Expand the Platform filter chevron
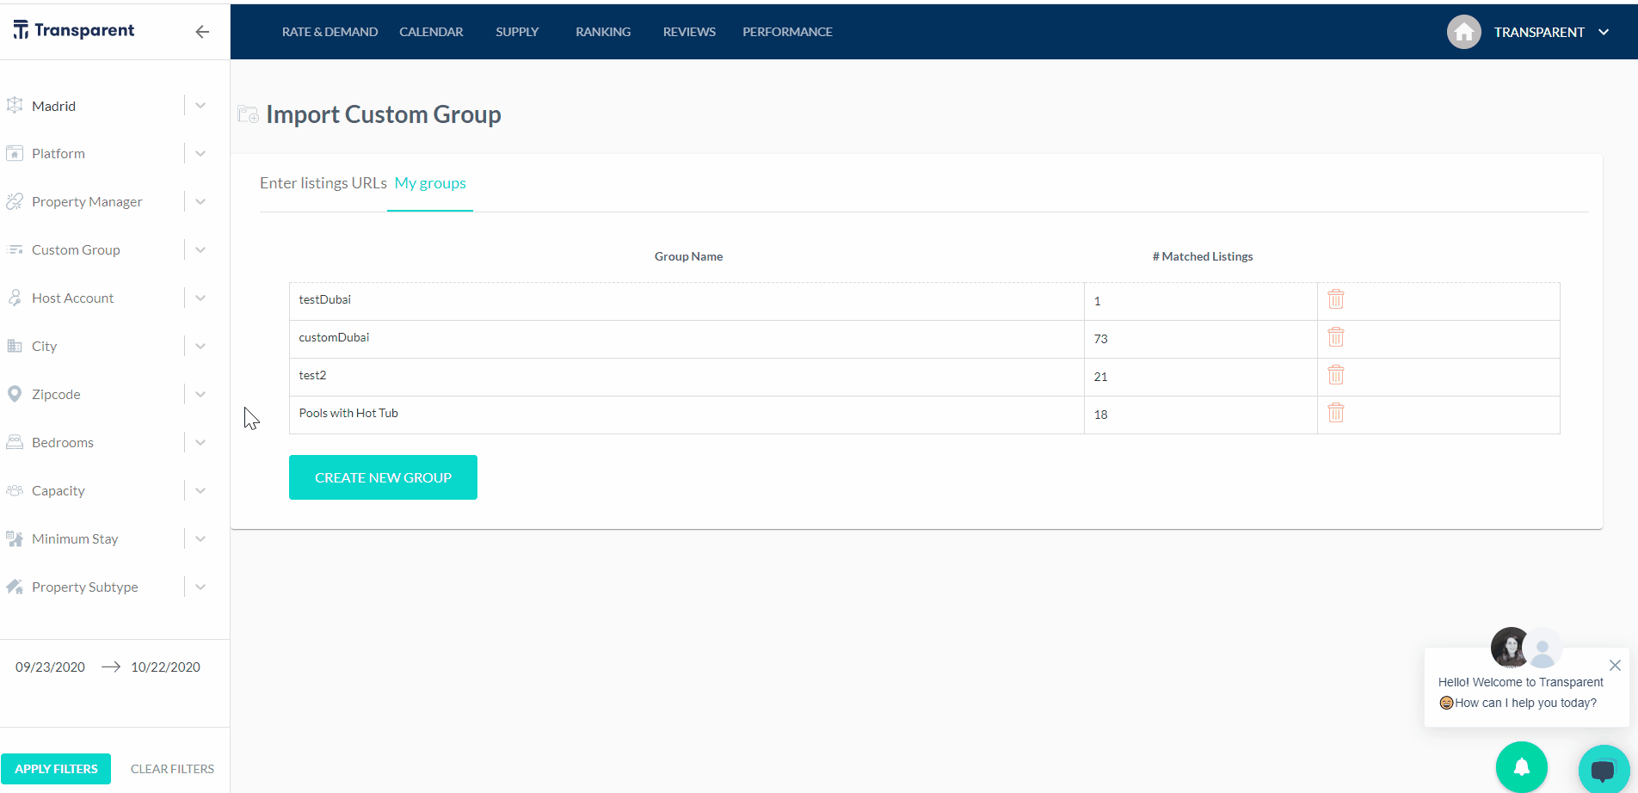Viewport: 1638px width, 793px height. coord(200,154)
